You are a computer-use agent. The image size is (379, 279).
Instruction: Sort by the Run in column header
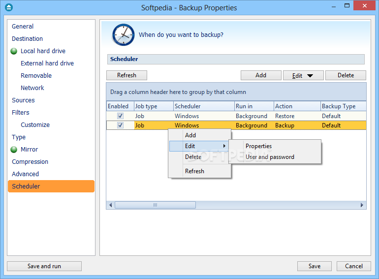tap(254, 106)
